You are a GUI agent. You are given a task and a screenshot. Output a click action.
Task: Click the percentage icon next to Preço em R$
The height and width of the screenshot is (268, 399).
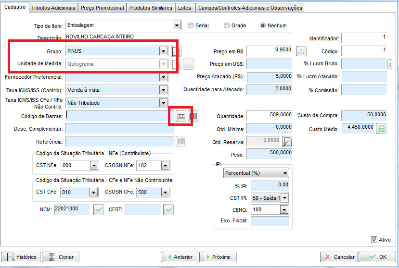click(x=301, y=51)
